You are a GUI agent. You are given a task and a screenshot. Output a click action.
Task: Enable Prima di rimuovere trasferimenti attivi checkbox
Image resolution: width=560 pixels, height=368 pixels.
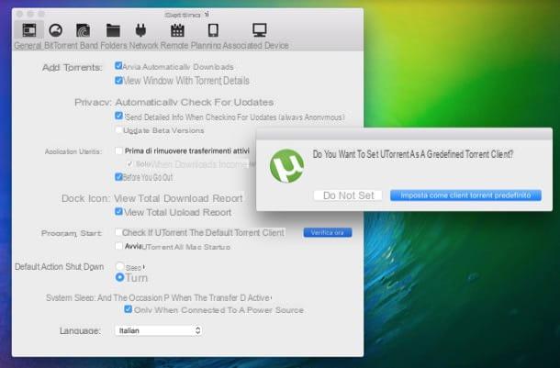click(118, 151)
